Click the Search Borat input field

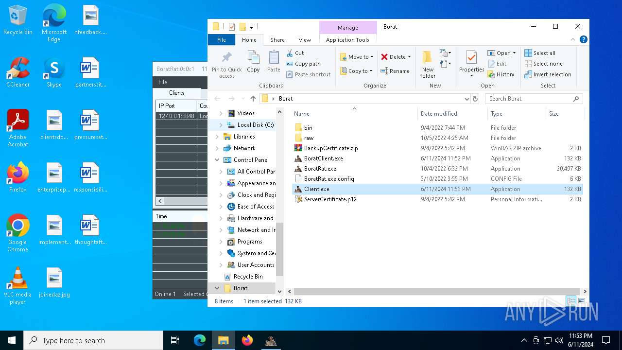tap(534, 99)
